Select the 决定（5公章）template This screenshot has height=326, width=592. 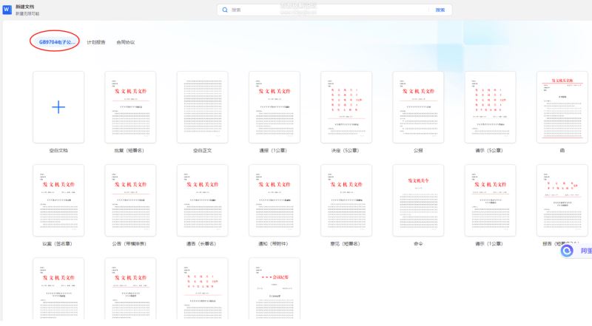pos(346,106)
